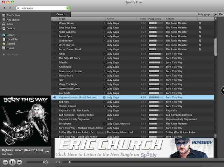Select the Search tab
224x167 pixels.
coord(61,14)
